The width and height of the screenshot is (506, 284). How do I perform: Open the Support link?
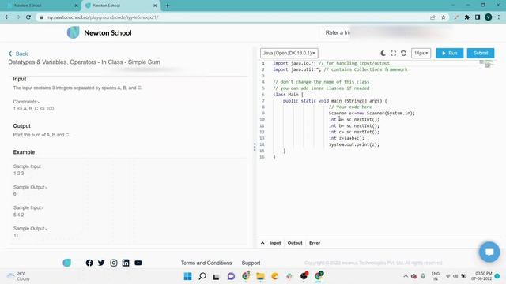point(251,263)
